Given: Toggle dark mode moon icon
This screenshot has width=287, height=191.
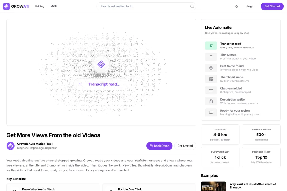Looking at the screenshot, I should 237,6.
